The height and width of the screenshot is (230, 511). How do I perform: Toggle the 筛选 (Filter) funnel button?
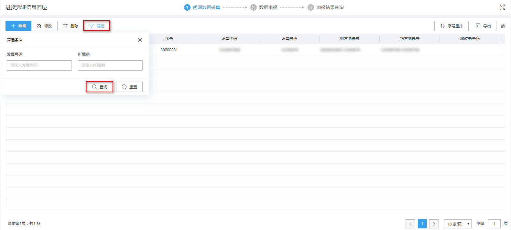click(97, 26)
